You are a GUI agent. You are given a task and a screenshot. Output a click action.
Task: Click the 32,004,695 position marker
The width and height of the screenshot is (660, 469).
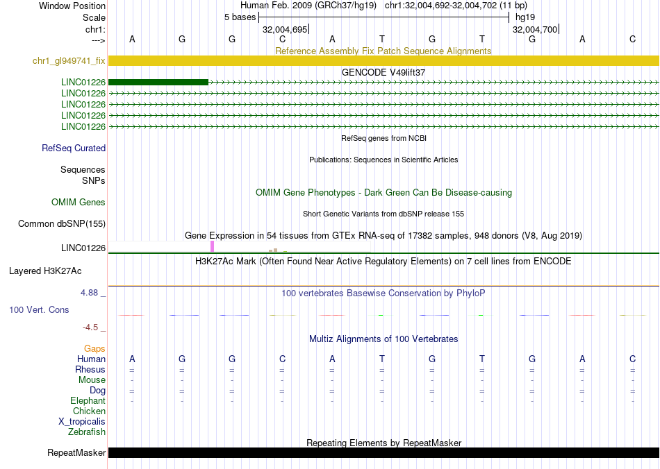pyautogui.click(x=285, y=29)
